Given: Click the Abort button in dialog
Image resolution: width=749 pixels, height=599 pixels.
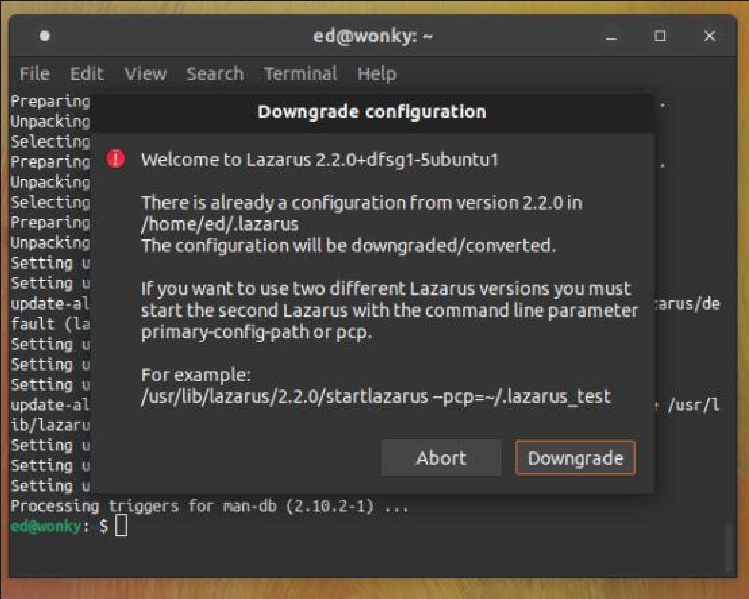Looking at the screenshot, I should 441,458.
